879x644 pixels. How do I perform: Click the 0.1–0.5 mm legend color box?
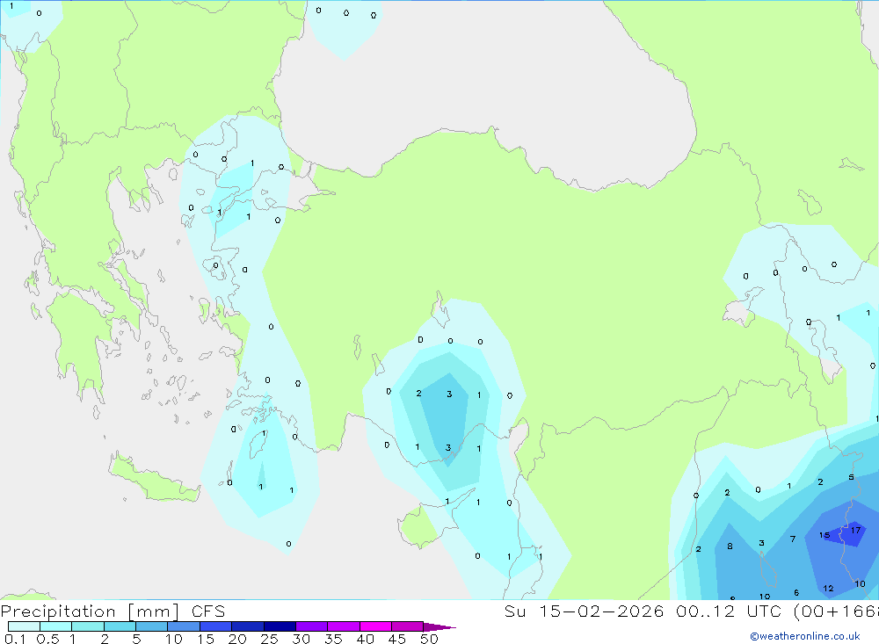24,626
